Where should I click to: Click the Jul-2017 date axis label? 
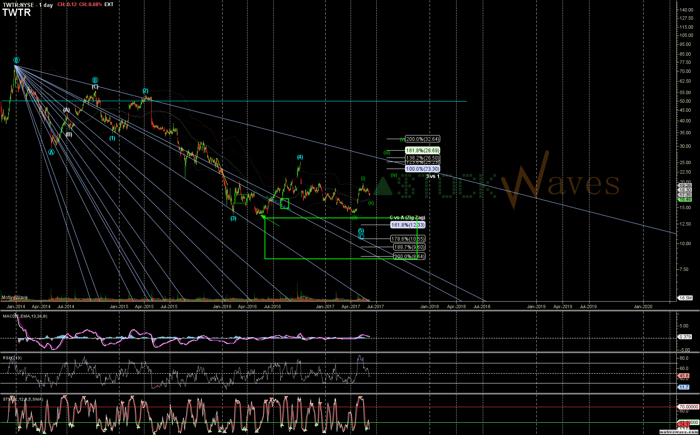point(375,307)
